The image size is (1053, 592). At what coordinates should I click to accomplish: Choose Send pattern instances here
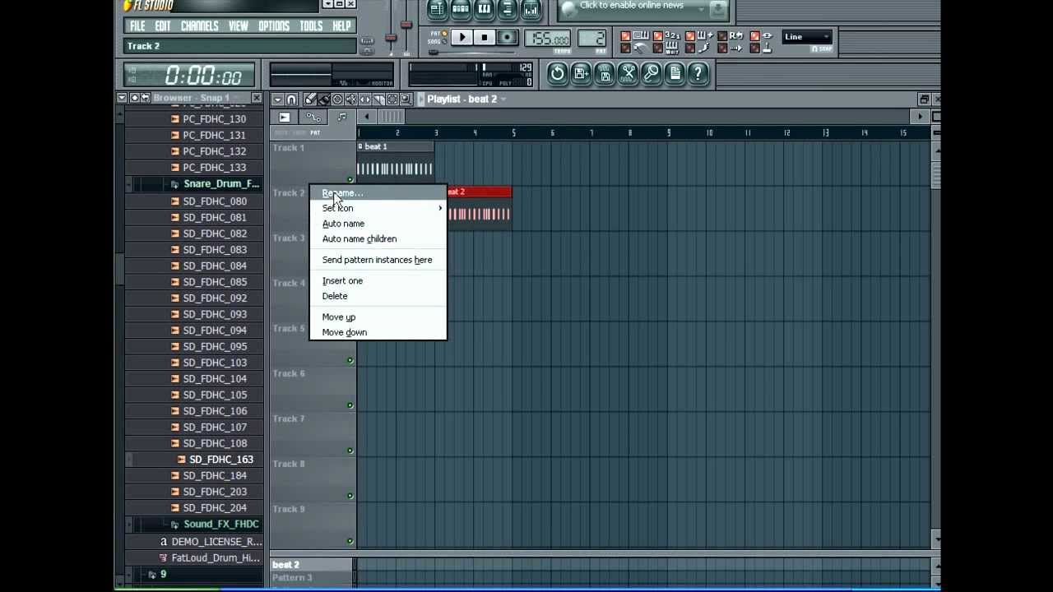click(x=377, y=260)
